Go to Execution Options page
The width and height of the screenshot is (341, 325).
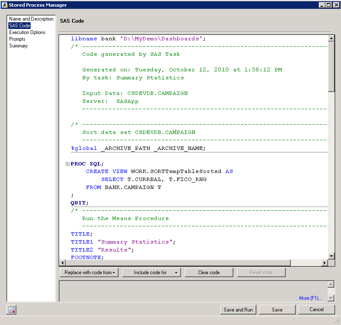[27, 32]
